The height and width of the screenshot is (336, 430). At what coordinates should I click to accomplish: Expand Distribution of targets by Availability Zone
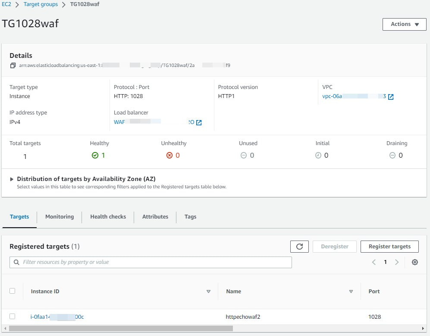12,179
